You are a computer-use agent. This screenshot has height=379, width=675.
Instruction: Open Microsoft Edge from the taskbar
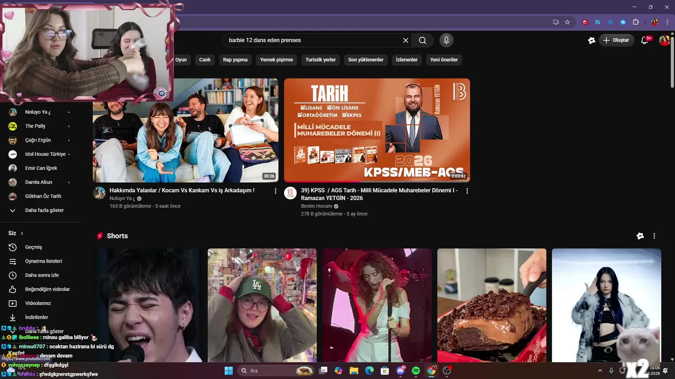(x=369, y=371)
